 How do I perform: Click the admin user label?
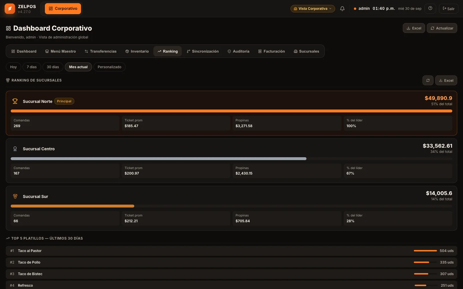click(364, 9)
